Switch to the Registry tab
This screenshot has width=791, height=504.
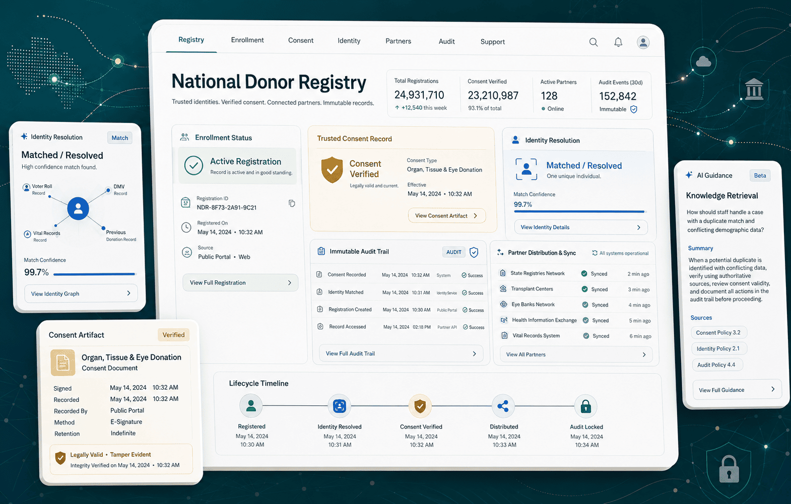click(191, 40)
